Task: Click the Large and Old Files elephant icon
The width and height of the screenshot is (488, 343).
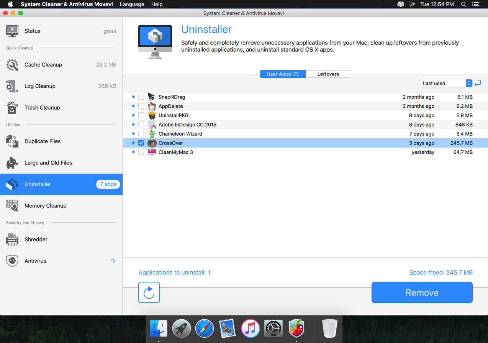Action: pos(12,163)
